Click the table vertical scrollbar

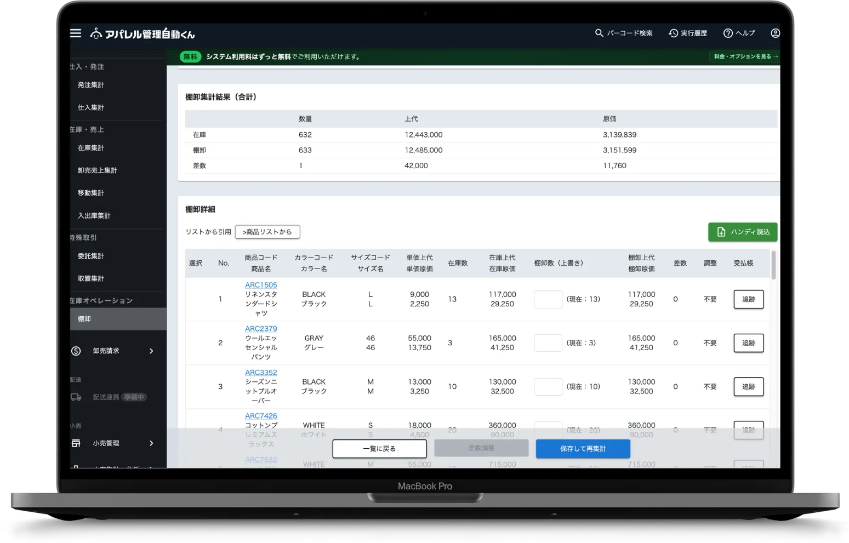(x=773, y=266)
